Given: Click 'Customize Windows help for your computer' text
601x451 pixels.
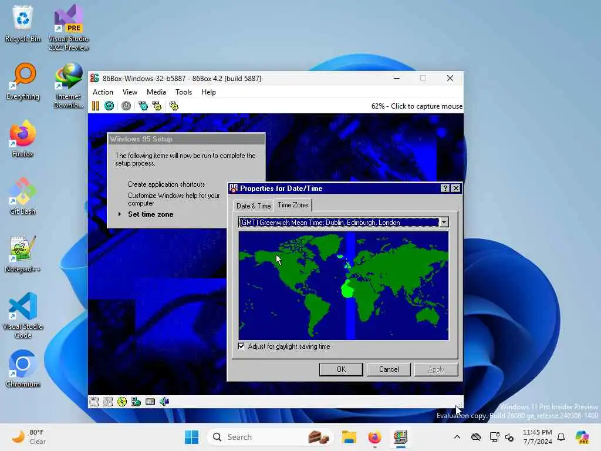Looking at the screenshot, I should (x=174, y=200).
